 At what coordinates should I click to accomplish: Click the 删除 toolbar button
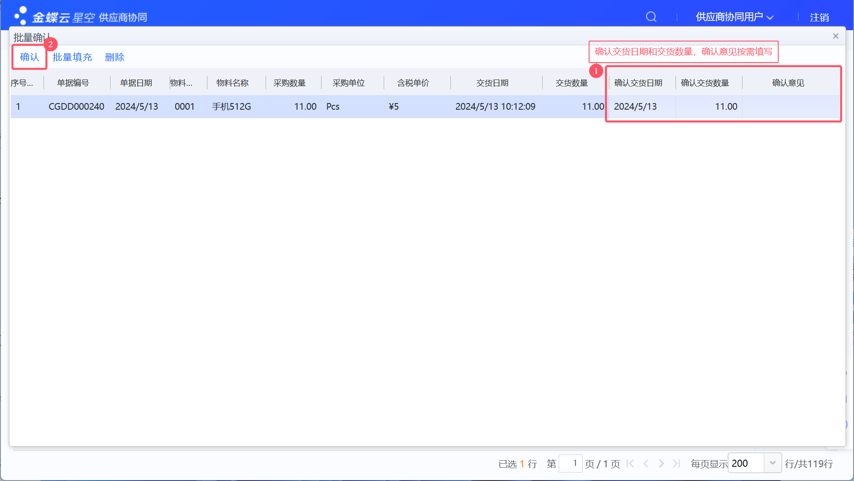pyautogui.click(x=115, y=57)
